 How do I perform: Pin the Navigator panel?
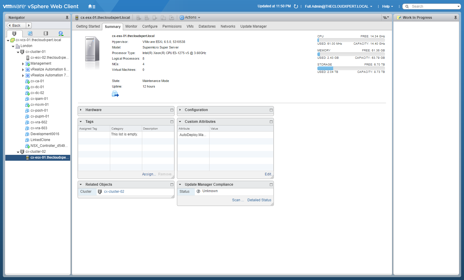67,18
